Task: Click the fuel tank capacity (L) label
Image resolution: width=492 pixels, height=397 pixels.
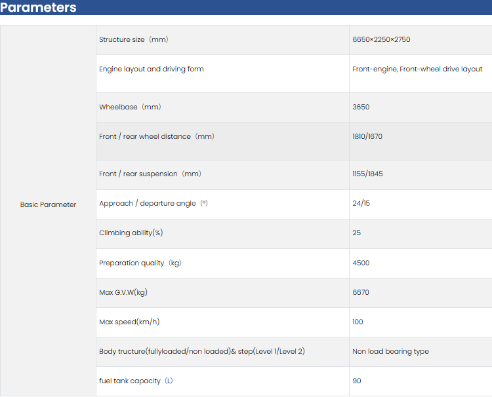Action: pyautogui.click(x=136, y=381)
